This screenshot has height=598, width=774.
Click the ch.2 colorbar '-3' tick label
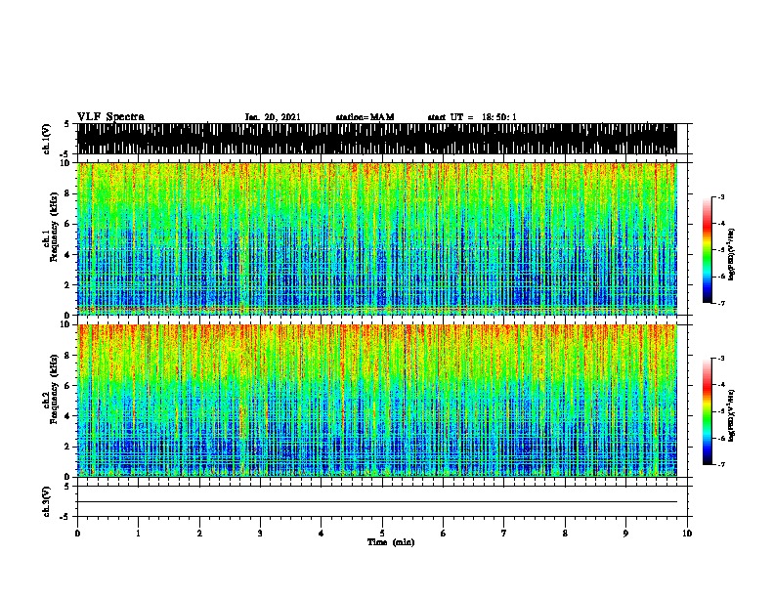point(721,359)
